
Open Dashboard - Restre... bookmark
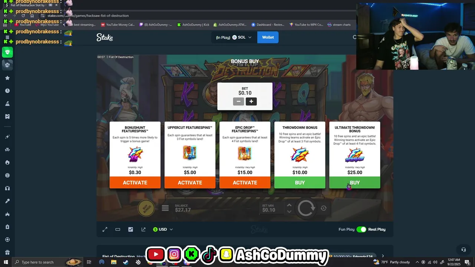coord(268,25)
